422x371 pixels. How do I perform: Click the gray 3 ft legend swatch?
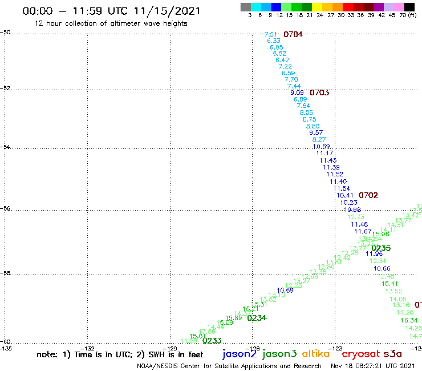pos(246,7)
